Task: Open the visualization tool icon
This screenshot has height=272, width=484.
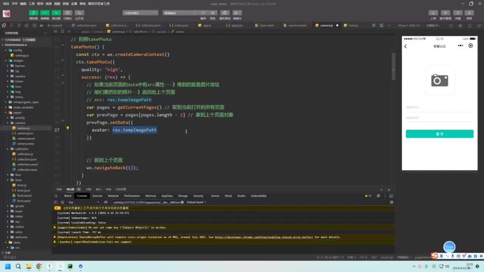Action: click(68, 13)
